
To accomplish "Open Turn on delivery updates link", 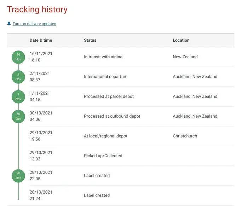I will click(34, 24).
